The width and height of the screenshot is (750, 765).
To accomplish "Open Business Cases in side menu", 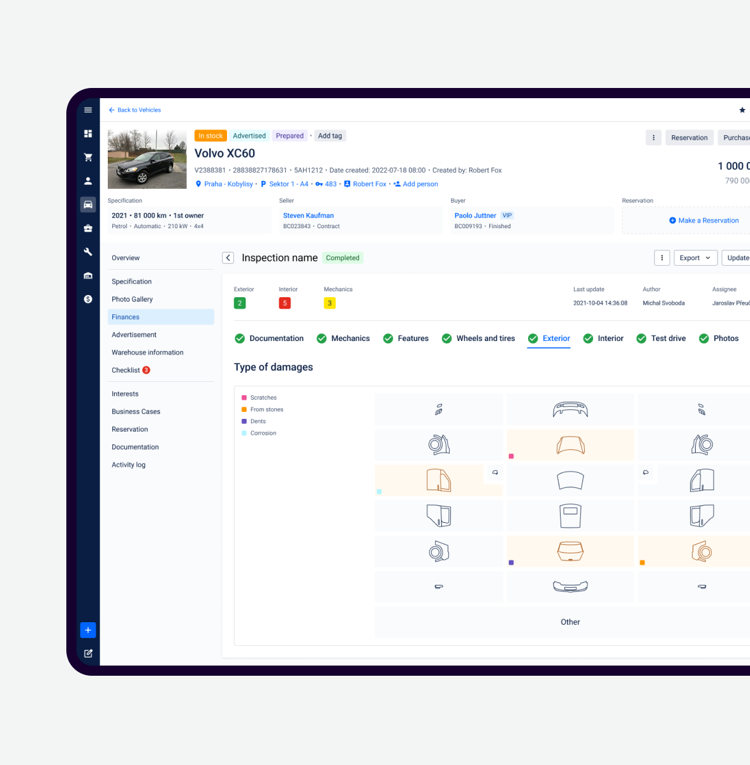I will point(161,412).
